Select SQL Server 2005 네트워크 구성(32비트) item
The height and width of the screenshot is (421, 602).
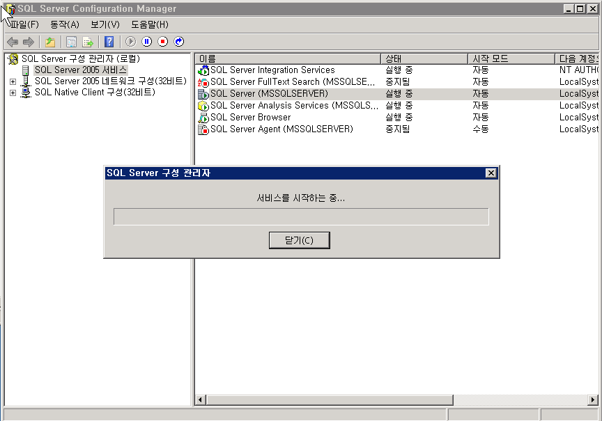(x=111, y=81)
